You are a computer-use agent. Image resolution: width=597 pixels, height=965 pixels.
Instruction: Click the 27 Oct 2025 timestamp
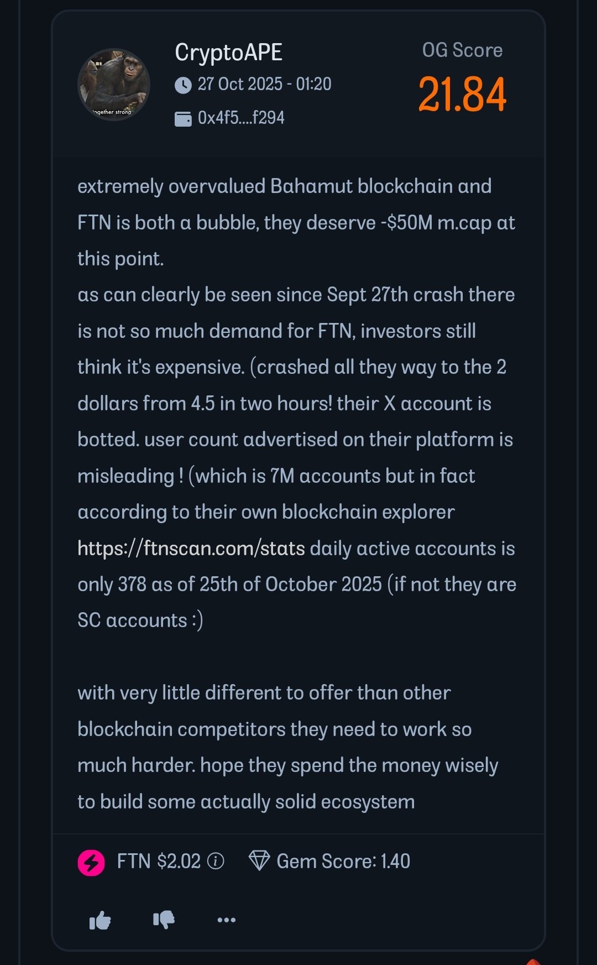tap(264, 84)
